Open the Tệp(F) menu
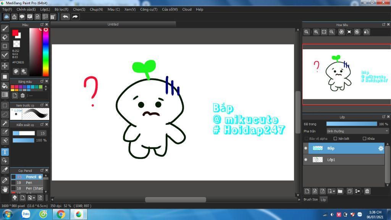 [x=7, y=10]
